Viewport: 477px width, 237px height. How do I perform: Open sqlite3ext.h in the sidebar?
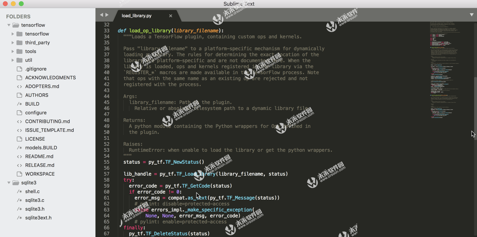click(x=38, y=218)
